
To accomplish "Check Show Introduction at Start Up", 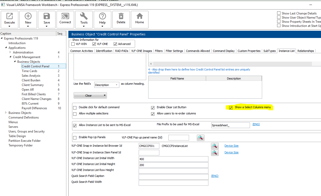I will click(279, 26).
